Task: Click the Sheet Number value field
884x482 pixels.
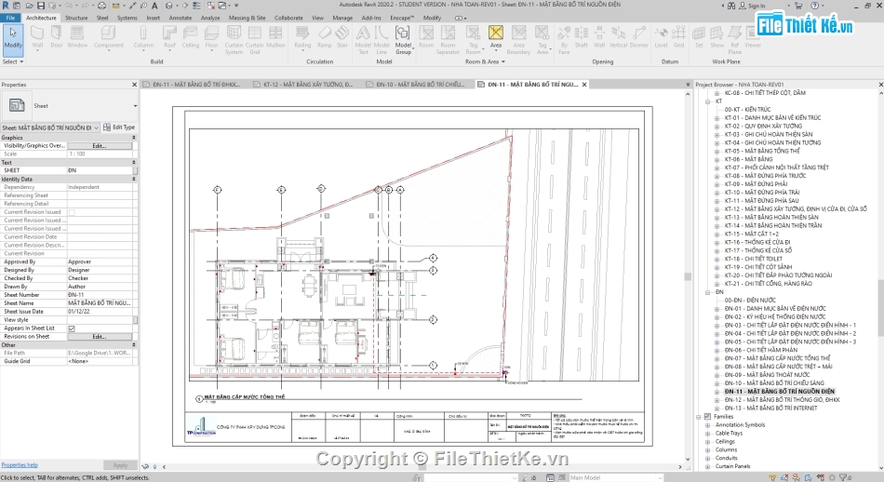Action: 100,295
